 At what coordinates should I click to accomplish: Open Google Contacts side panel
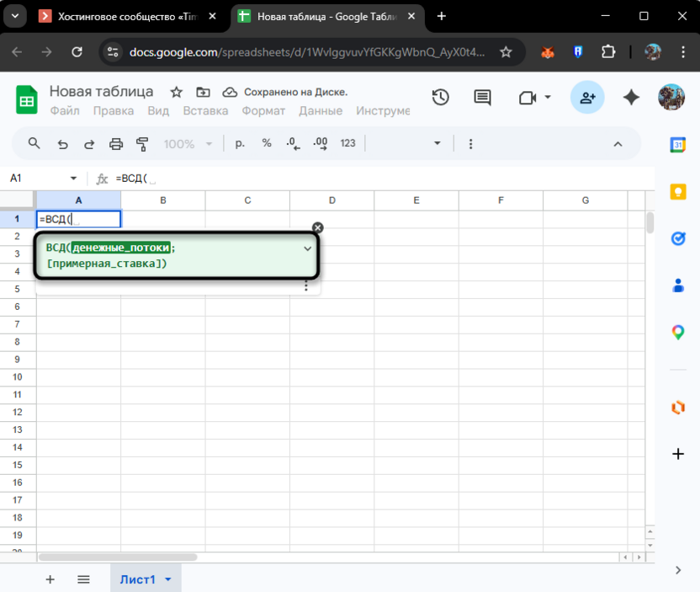(677, 285)
